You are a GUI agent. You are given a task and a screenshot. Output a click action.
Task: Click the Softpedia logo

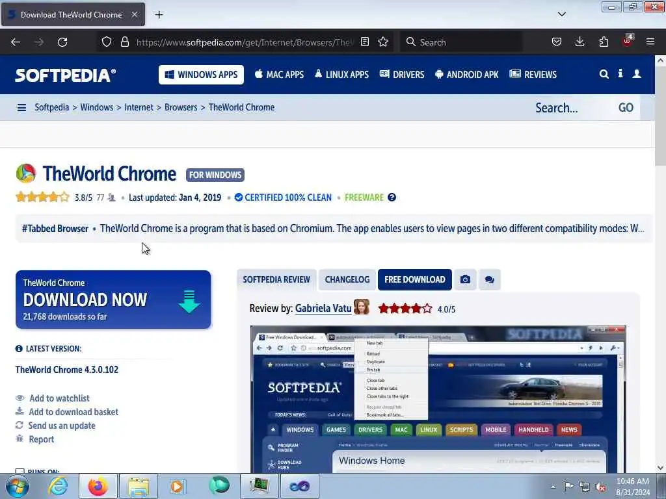(x=66, y=75)
